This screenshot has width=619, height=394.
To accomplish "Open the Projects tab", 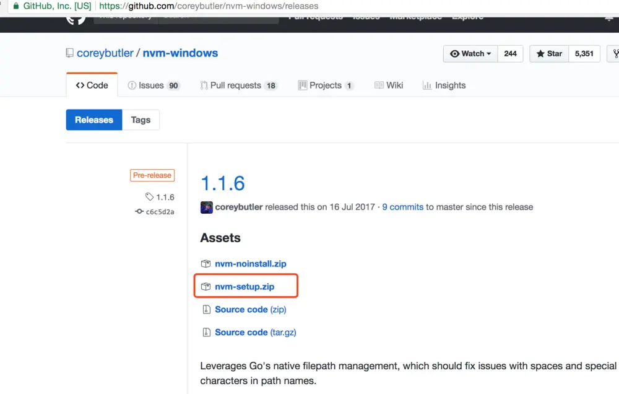I will (x=326, y=85).
